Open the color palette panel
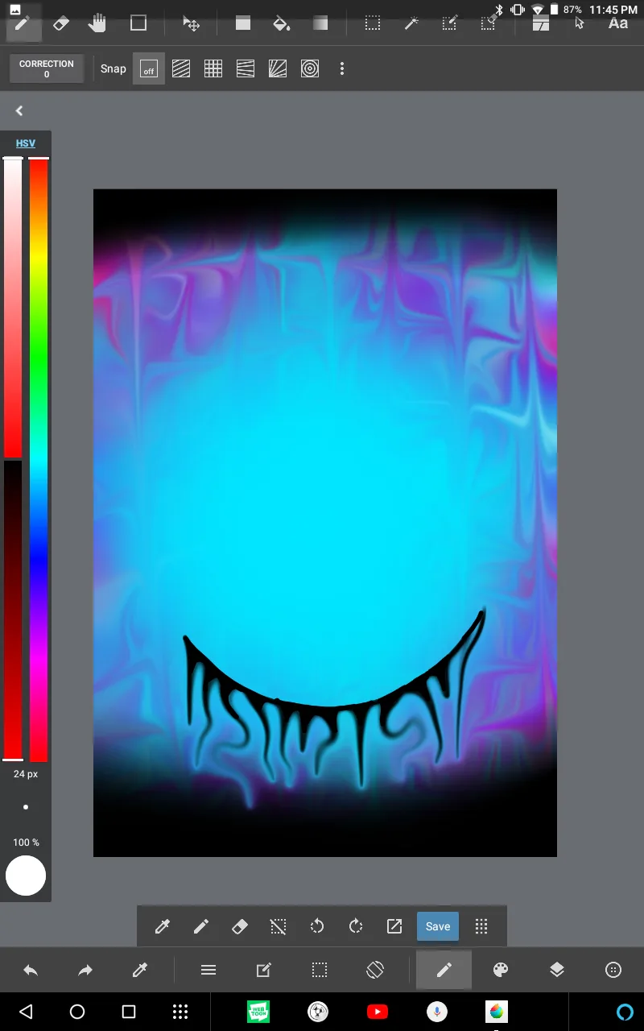This screenshot has height=1031, width=644. [x=501, y=971]
